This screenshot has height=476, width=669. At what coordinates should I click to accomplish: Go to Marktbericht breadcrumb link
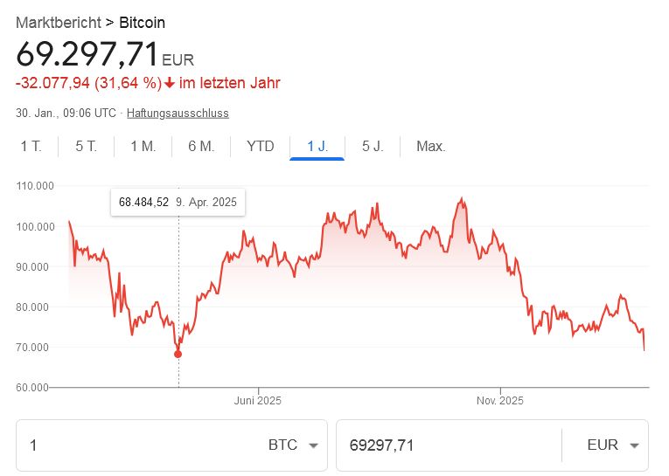[58, 22]
